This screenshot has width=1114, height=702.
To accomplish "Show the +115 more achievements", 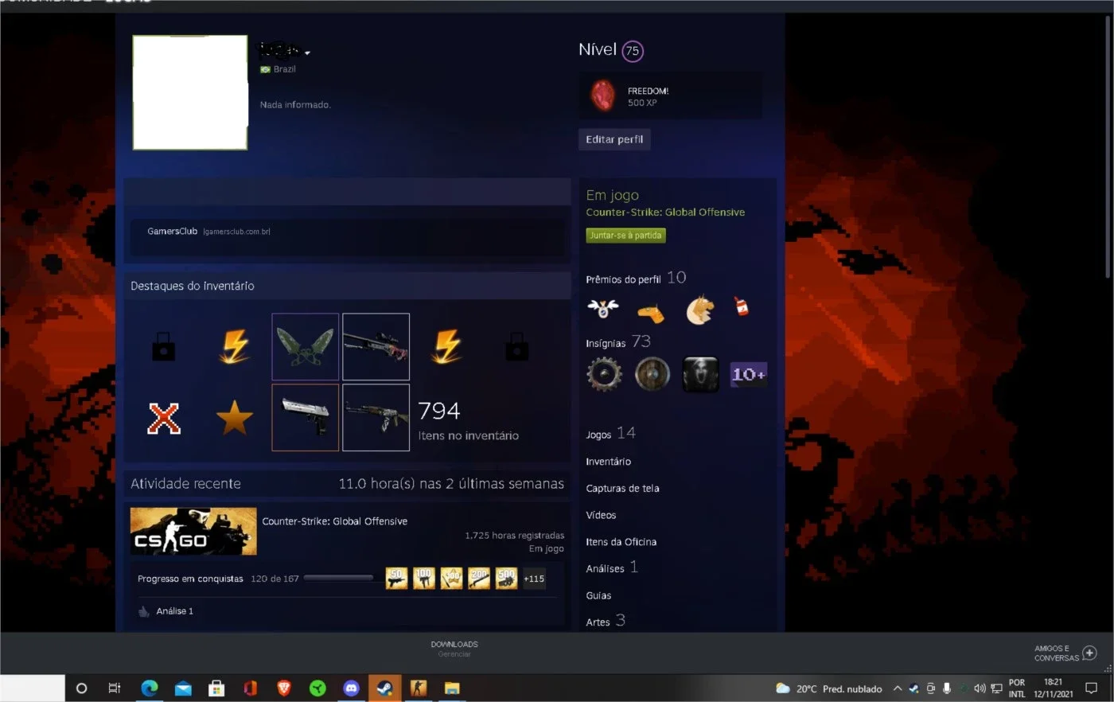I will (534, 579).
